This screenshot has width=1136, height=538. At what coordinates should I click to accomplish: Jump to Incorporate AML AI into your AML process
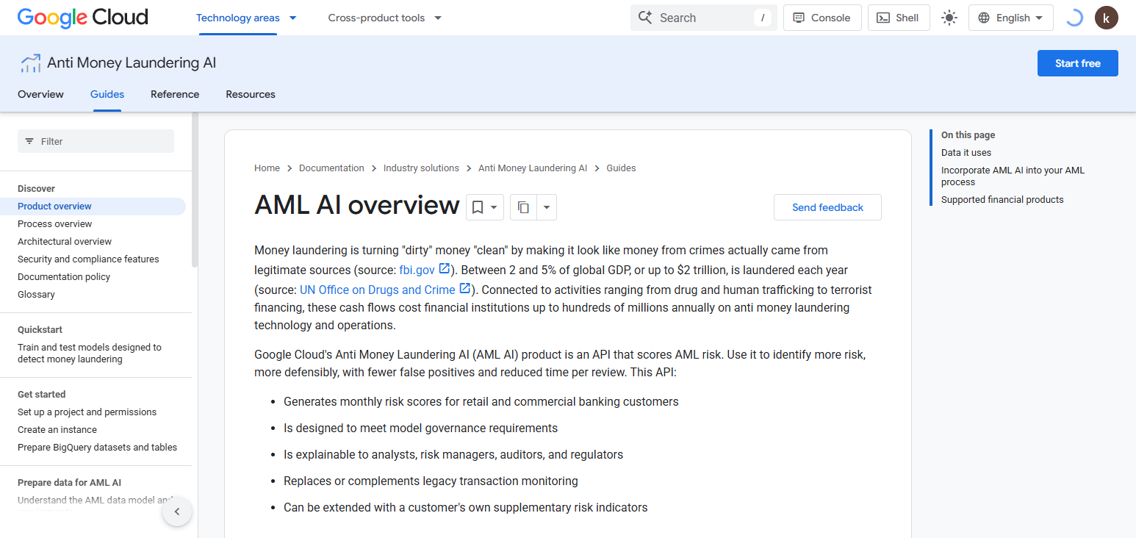click(x=1013, y=176)
